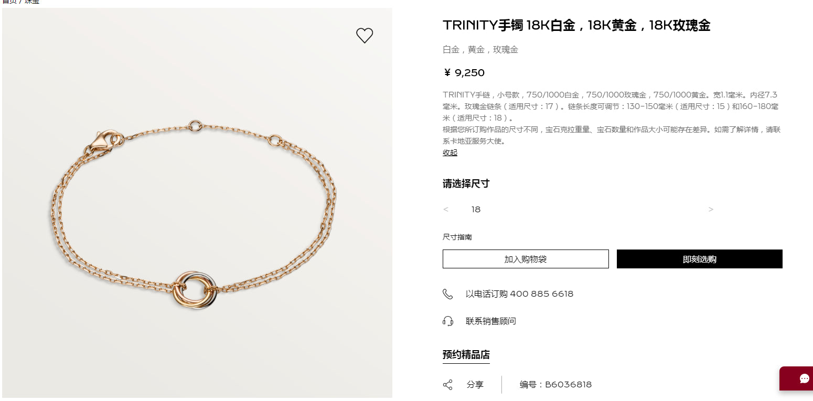This screenshot has width=813, height=401.
Task: Click the share icon near 分享
Action: (x=447, y=385)
